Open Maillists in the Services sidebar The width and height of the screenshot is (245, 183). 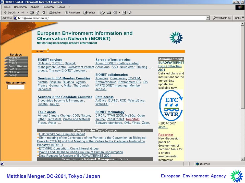[16, 69]
